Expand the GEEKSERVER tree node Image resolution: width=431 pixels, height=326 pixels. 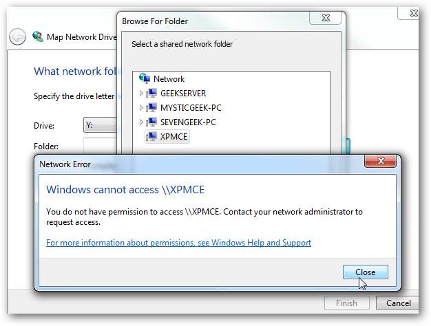(x=141, y=93)
